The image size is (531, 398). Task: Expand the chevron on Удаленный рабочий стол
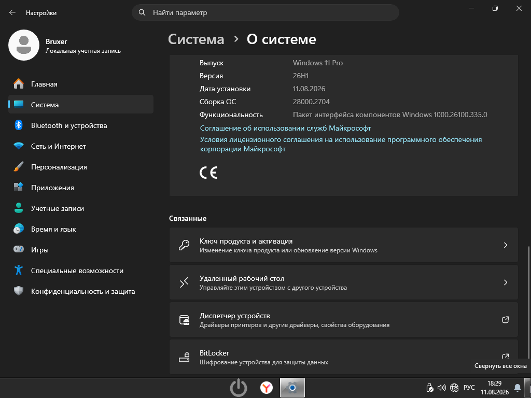click(x=505, y=282)
